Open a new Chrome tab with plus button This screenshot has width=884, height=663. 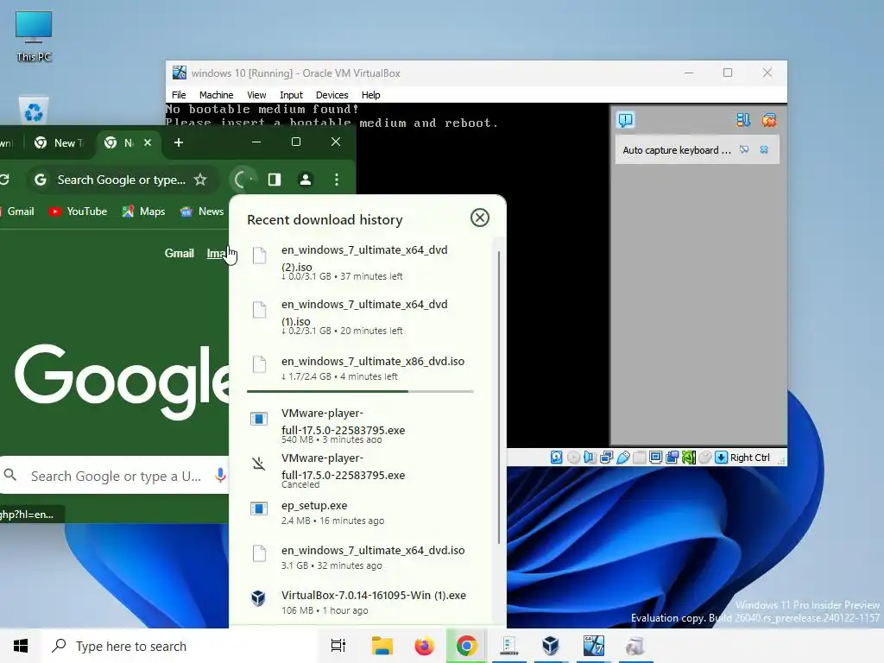179,142
